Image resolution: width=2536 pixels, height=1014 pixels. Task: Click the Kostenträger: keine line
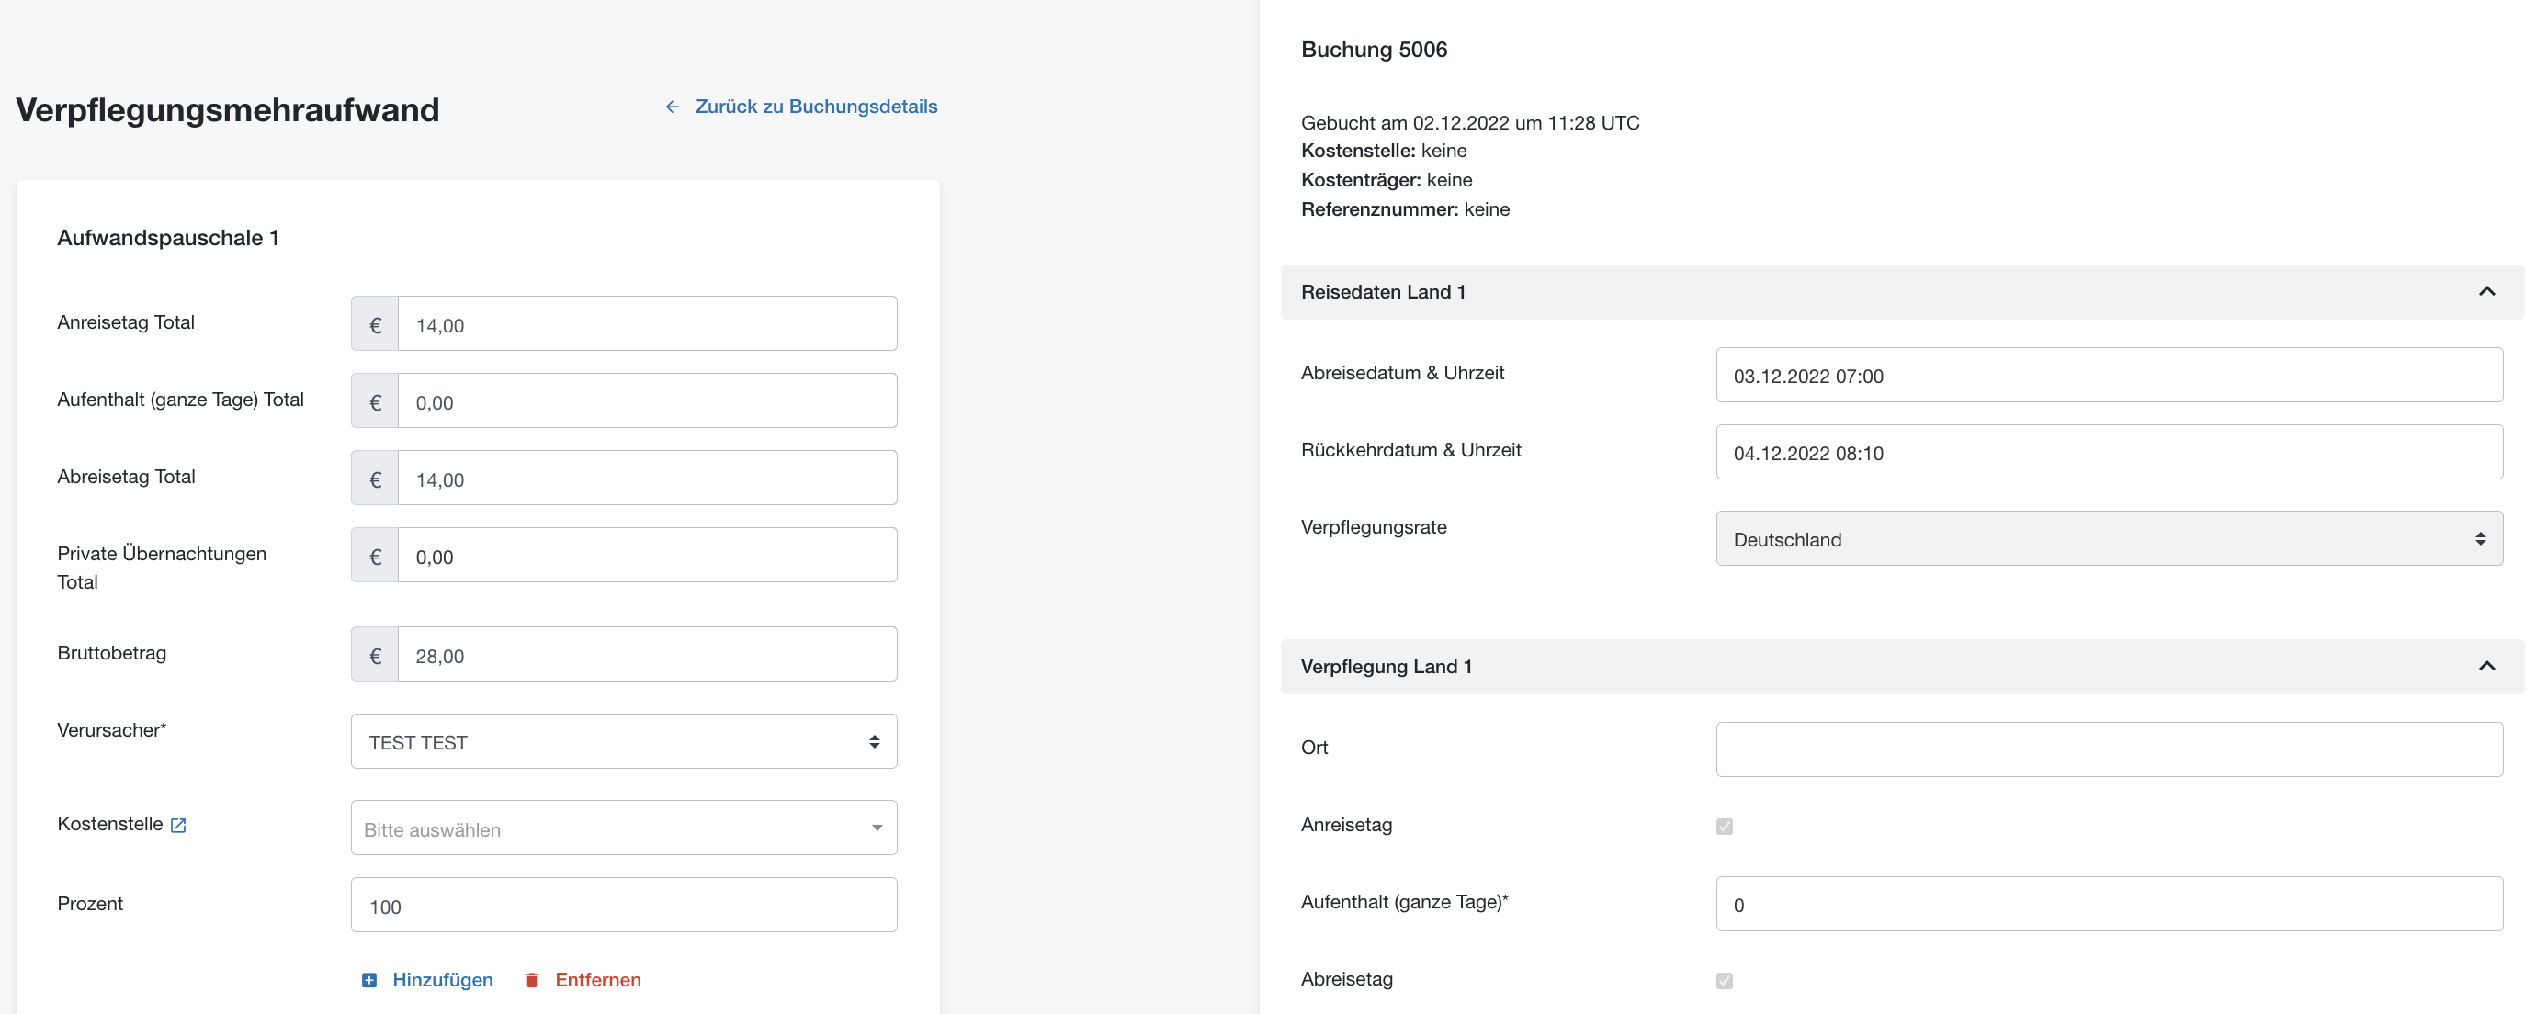(1387, 180)
